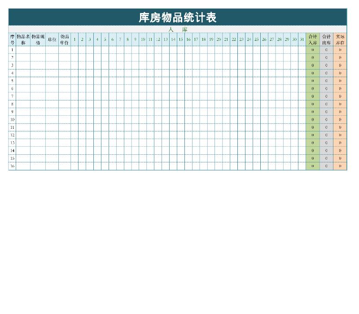The height and width of the screenshot is (314, 359).
Task: Click the empty 物品名称 cell in row 1
Action: [23, 50]
